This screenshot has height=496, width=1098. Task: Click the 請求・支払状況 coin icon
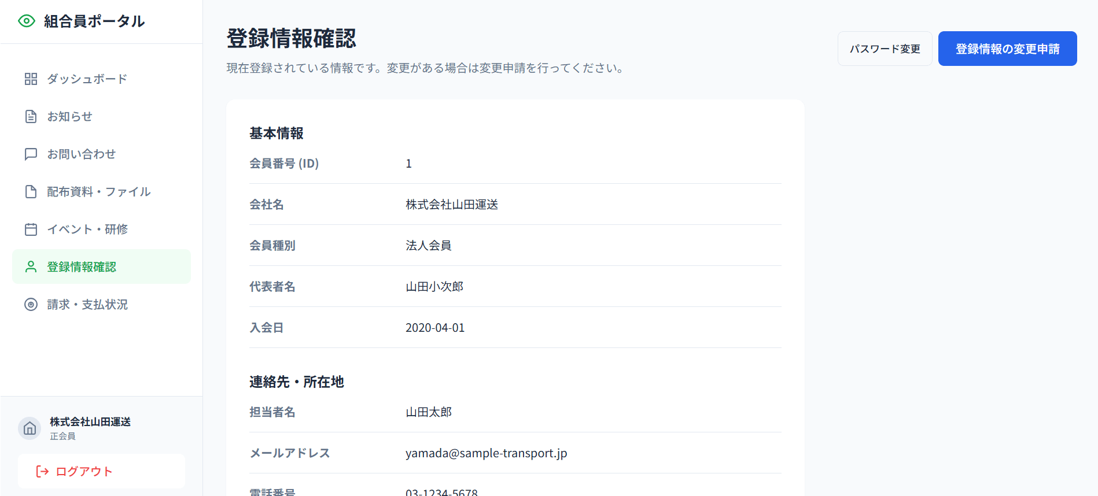31,305
